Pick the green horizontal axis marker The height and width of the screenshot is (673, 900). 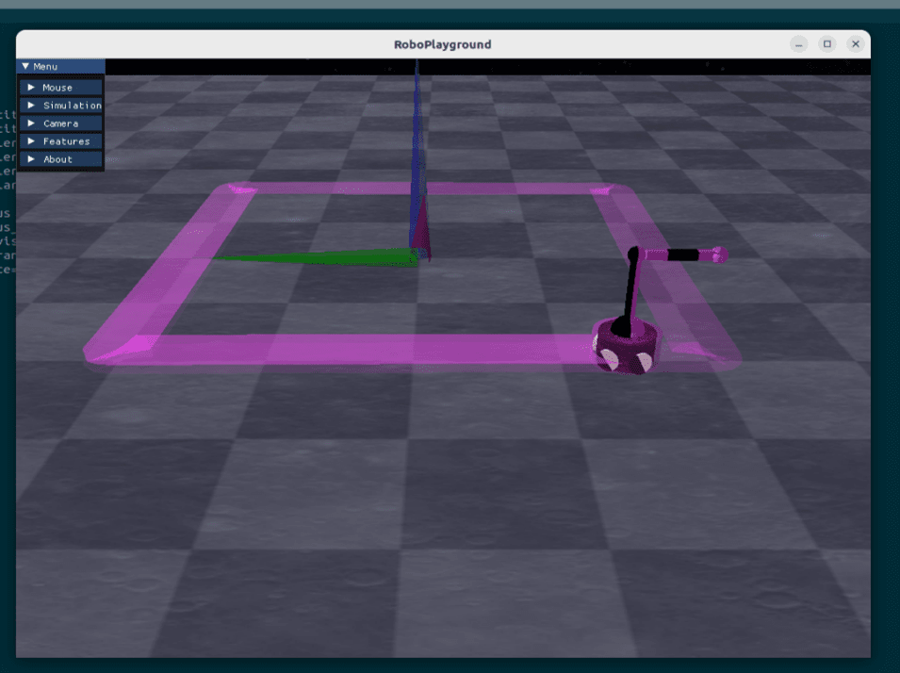pyautogui.click(x=311, y=255)
